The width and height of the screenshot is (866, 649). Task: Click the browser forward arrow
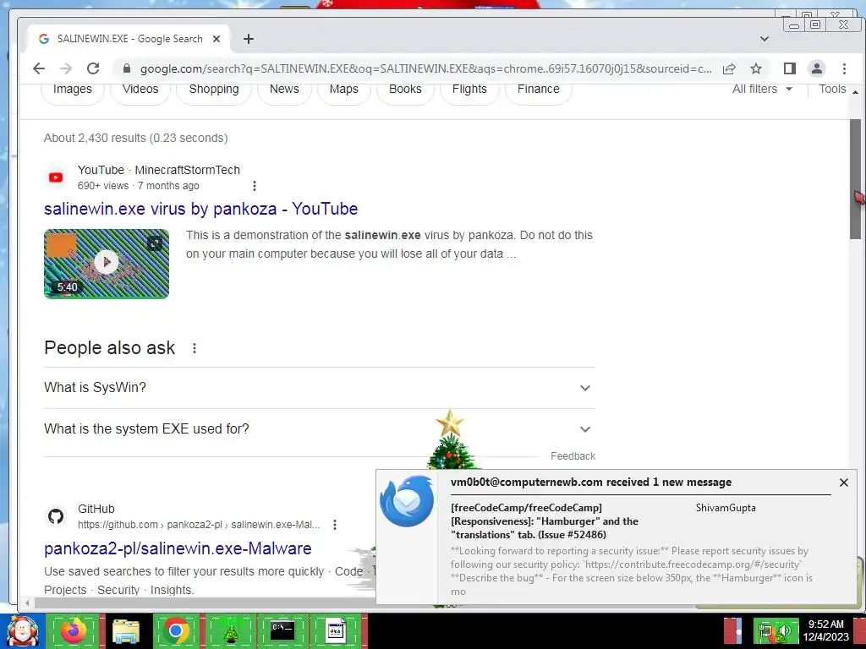pos(66,68)
